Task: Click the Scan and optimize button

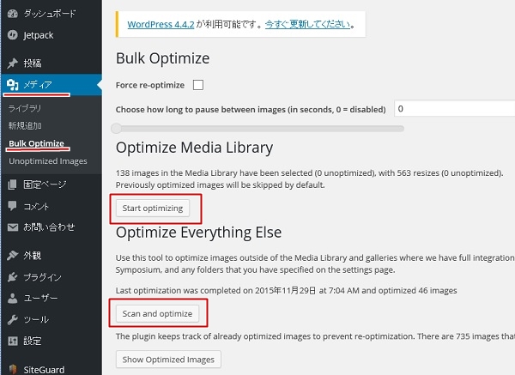Action: click(157, 313)
